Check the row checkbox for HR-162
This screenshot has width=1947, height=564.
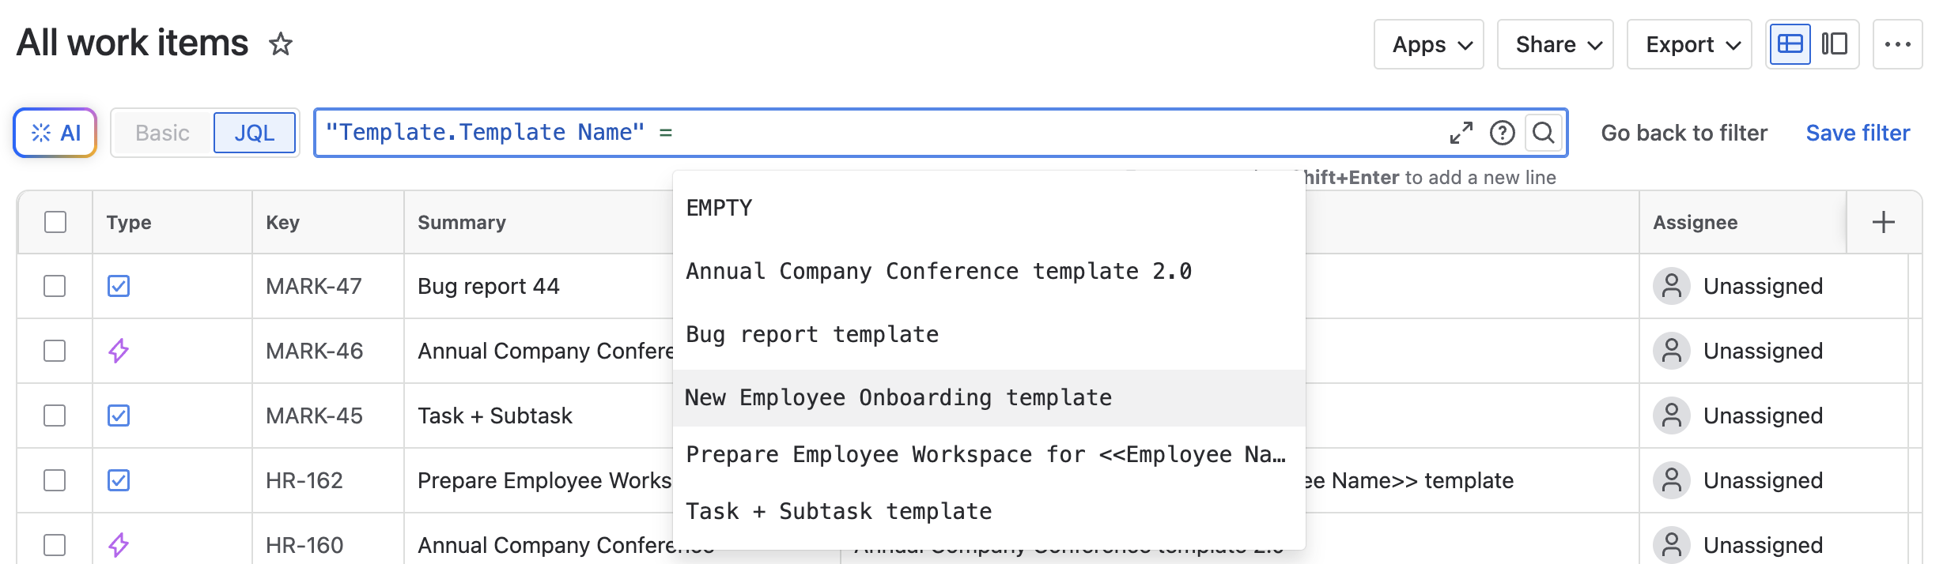55,480
